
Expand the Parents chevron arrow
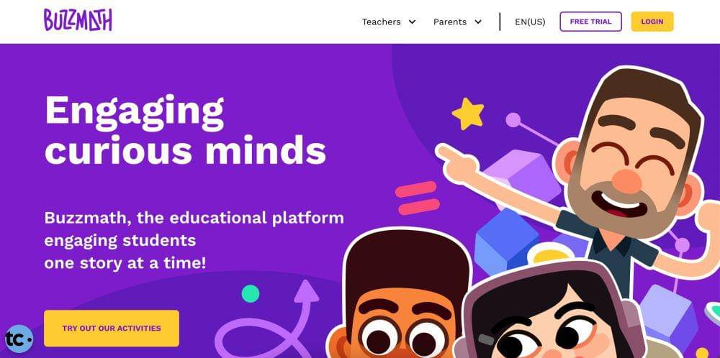click(478, 22)
